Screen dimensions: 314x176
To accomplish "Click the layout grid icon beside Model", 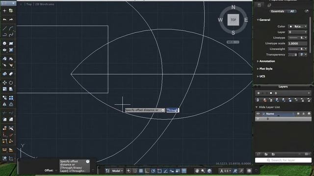I will point(108,171).
